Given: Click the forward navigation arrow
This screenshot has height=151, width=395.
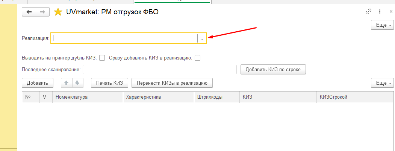Looking at the screenshot, I should point(43,12).
